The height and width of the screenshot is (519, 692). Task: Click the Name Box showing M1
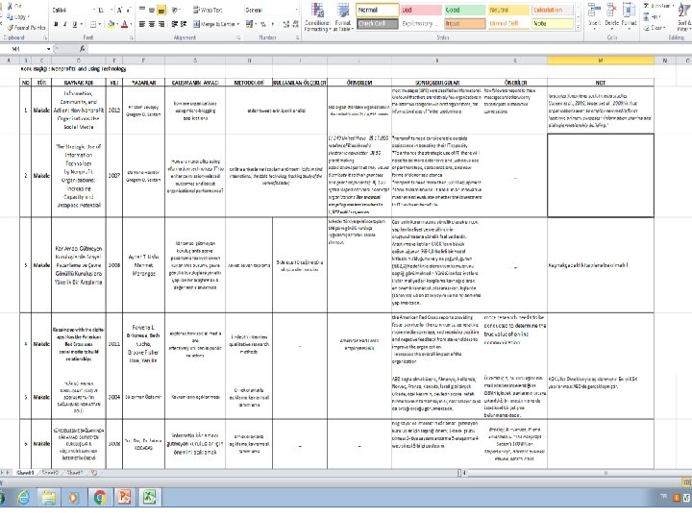27,49
